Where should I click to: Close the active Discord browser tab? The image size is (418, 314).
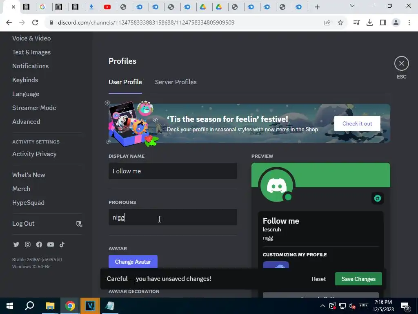pos(13,7)
